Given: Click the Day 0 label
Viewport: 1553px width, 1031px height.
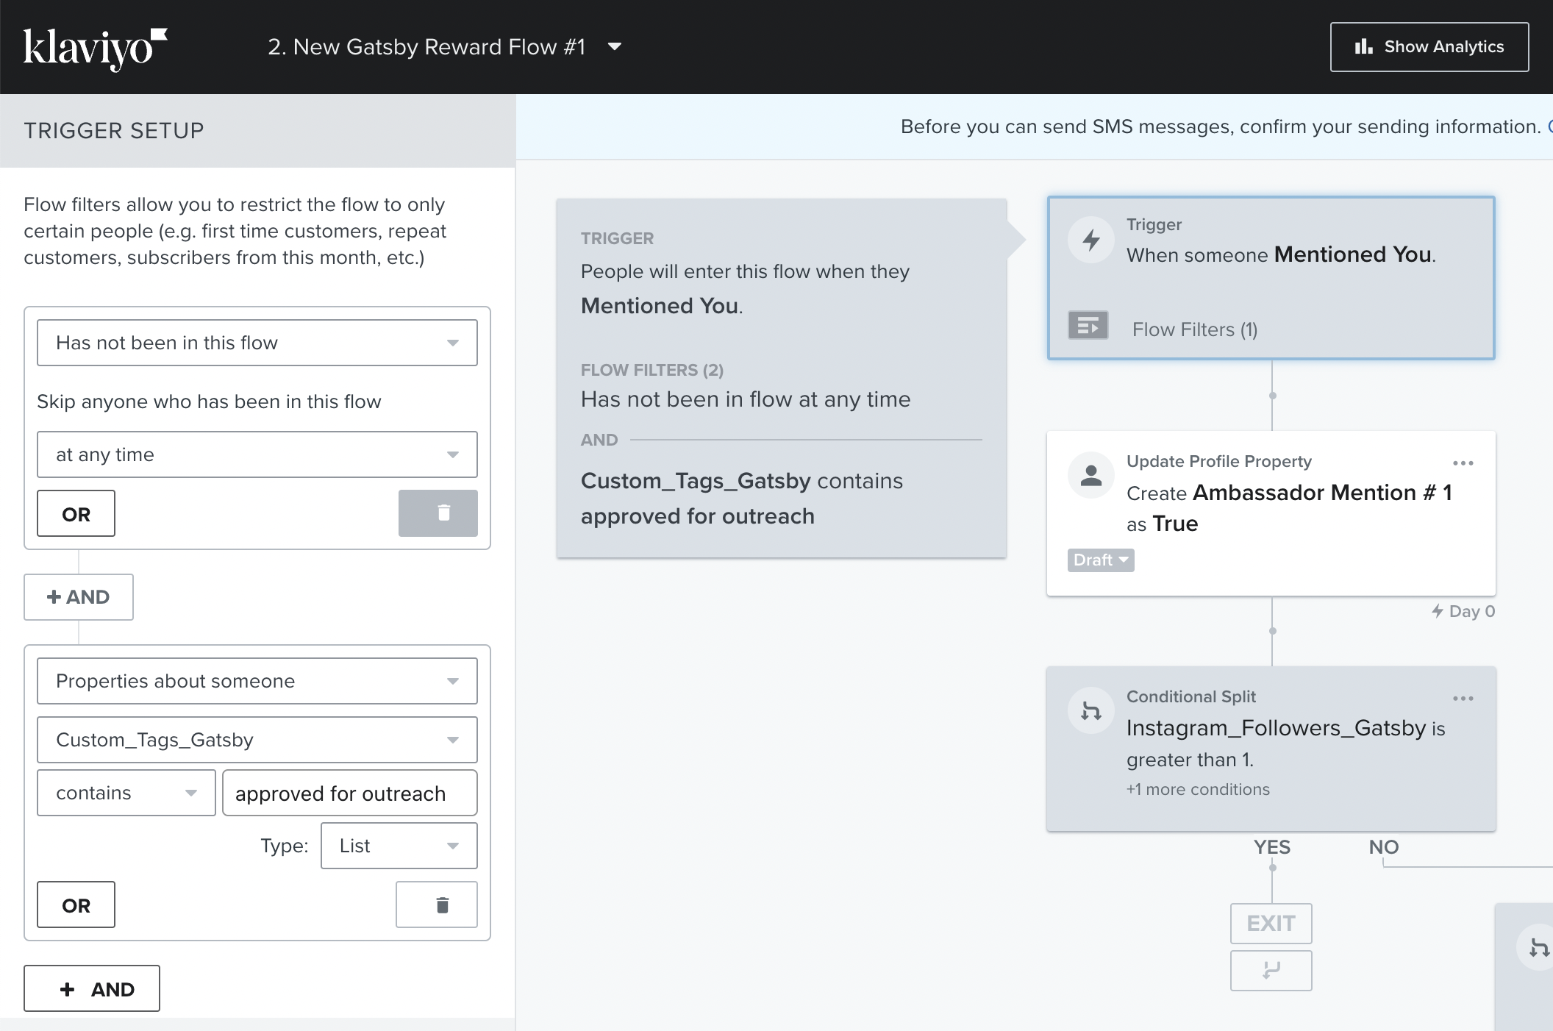Looking at the screenshot, I should [x=1463, y=611].
